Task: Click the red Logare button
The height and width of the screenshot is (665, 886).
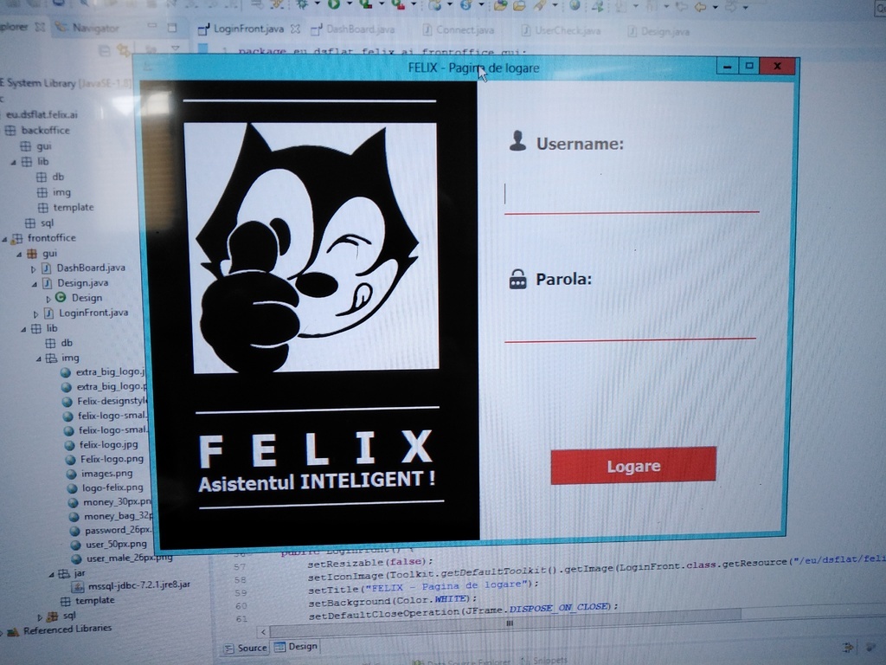Action: 632,466
